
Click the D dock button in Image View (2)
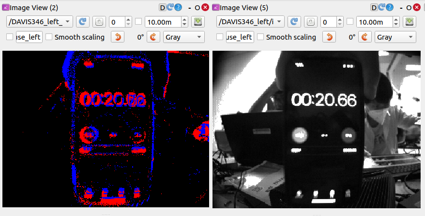pyautogui.click(x=162, y=8)
